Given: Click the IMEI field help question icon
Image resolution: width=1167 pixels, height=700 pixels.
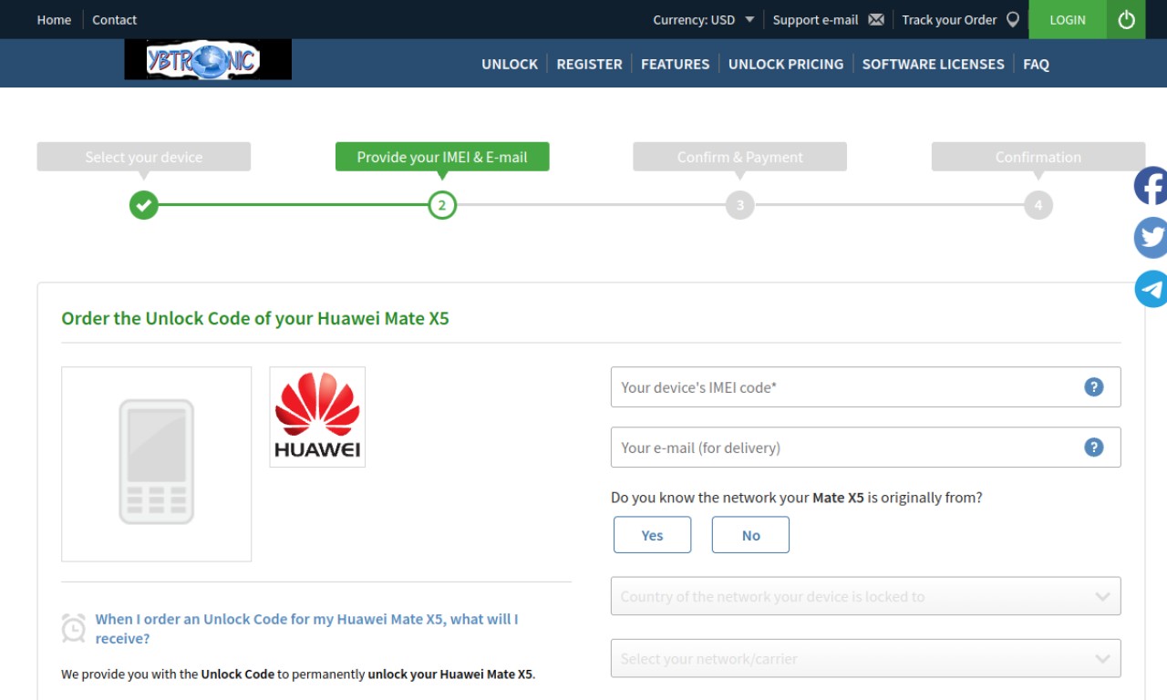Looking at the screenshot, I should (1094, 387).
